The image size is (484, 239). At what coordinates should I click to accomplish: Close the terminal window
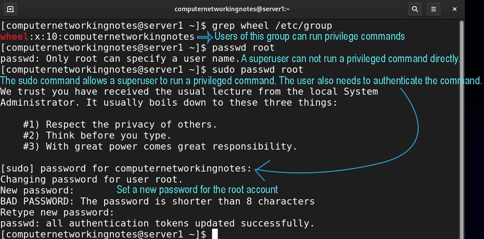pyautogui.click(x=454, y=9)
